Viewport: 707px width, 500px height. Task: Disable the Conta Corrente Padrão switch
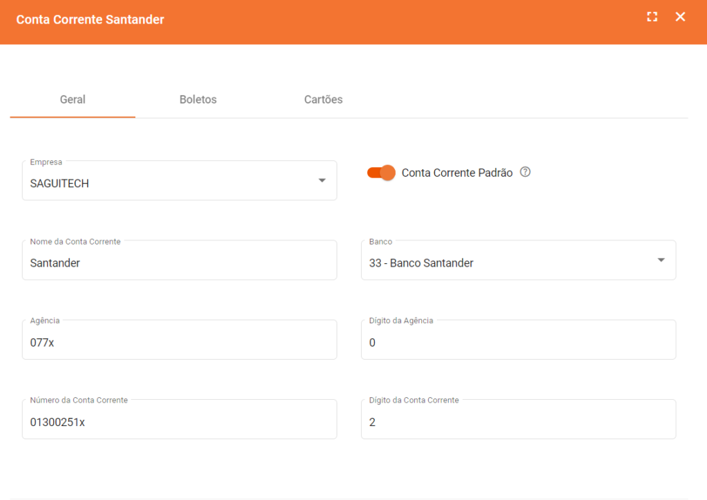point(381,173)
